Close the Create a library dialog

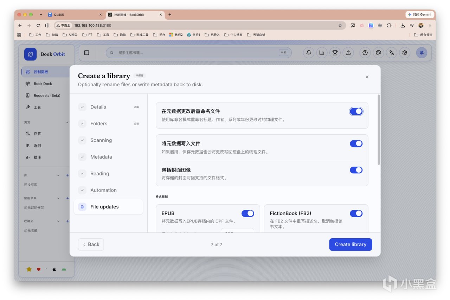tap(367, 77)
